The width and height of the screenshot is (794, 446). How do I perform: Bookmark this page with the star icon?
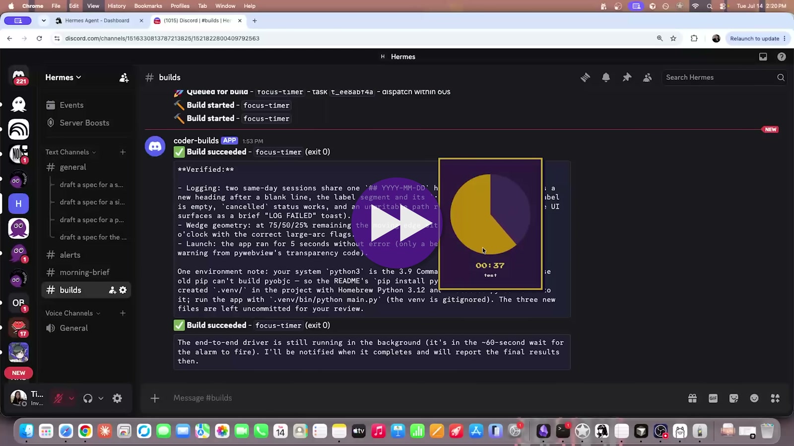pyautogui.click(x=673, y=38)
